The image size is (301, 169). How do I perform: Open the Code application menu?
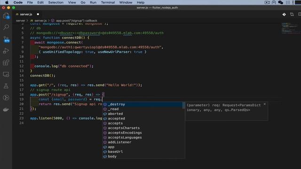pyautogui.click(x=18, y=2)
